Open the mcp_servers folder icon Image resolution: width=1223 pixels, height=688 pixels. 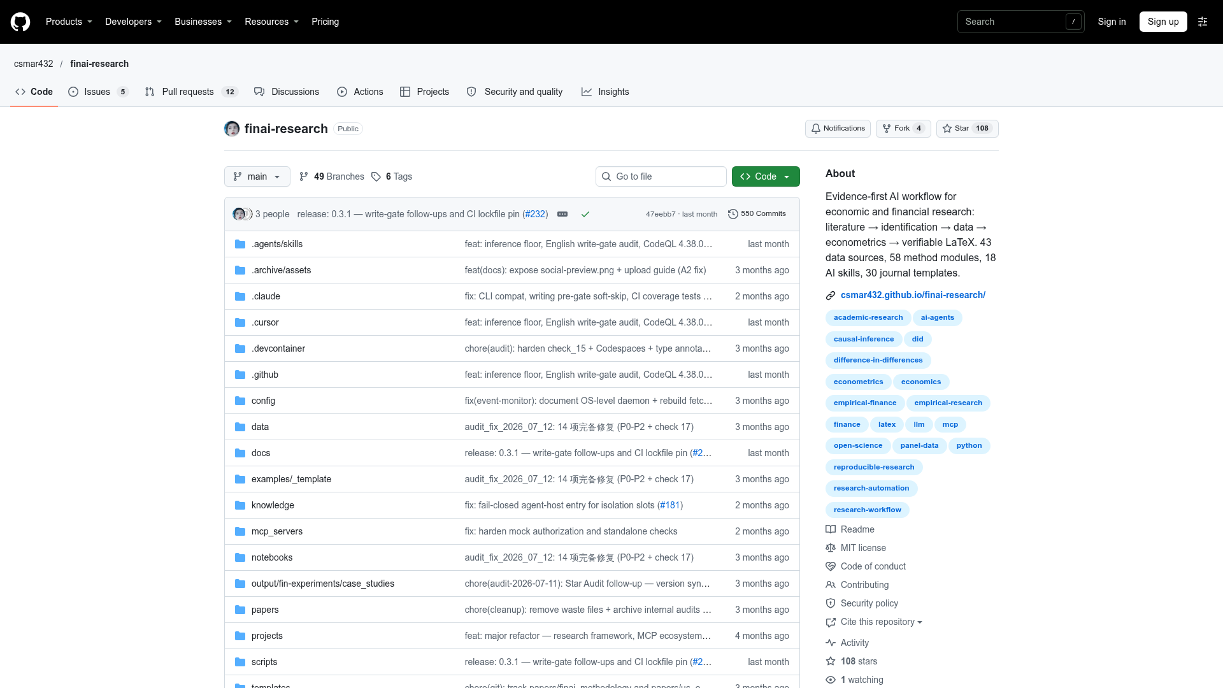tap(240, 531)
